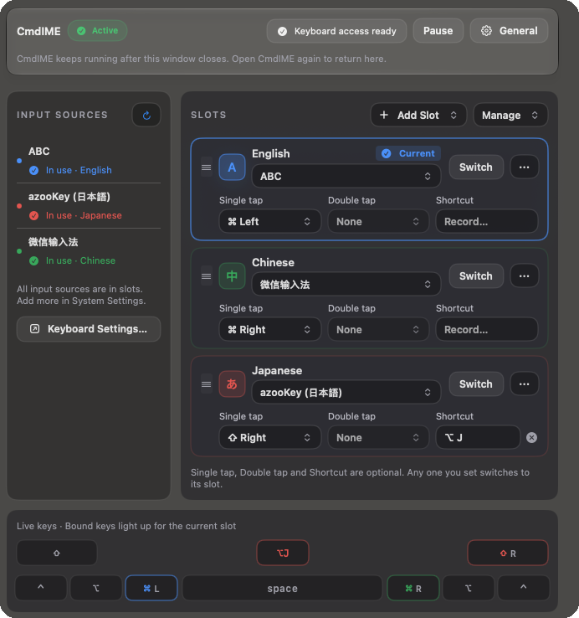Open the Add Slot dropdown
579x618 pixels.
pyautogui.click(x=418, y=115)
